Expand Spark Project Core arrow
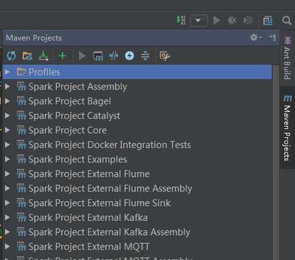The width and height of the screenshot is (295, 260). click(8, 130)
